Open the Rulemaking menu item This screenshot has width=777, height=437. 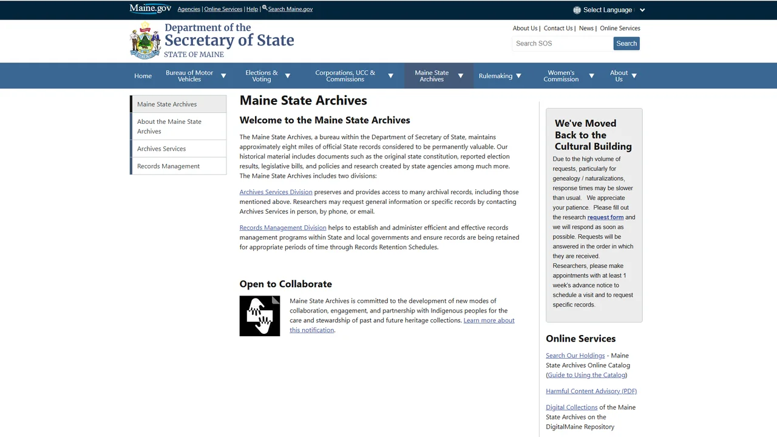(x=495, y=76)
